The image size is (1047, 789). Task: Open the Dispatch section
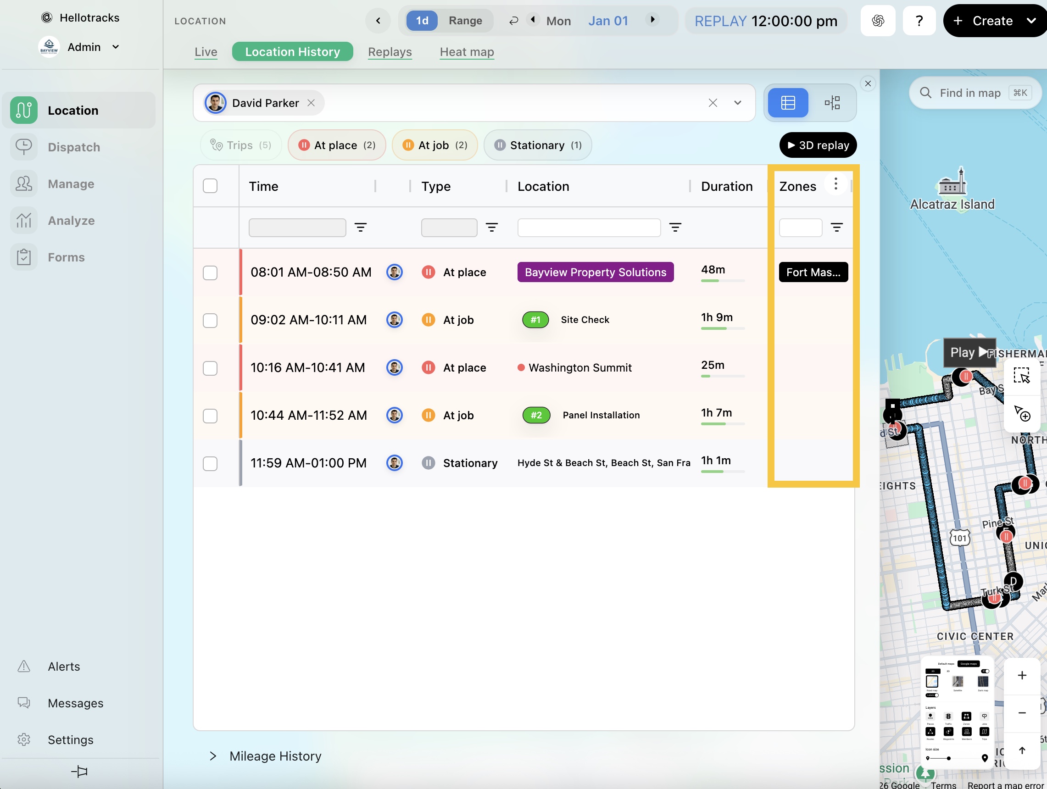coord(78,147)
